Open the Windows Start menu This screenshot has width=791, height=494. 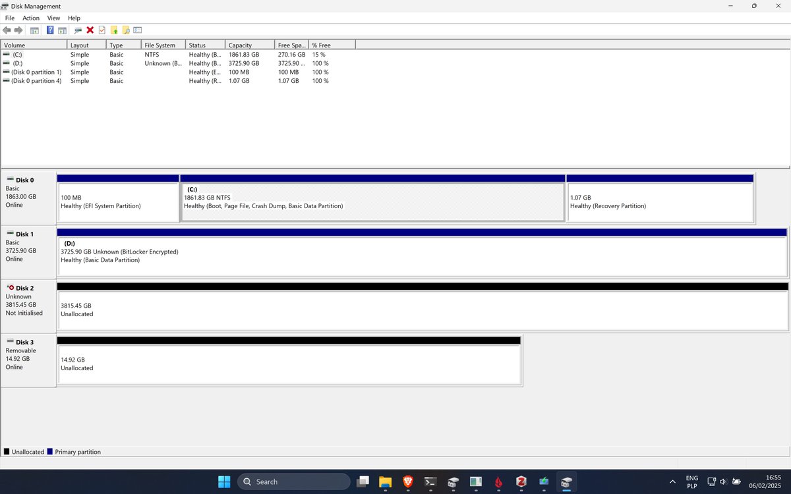point(224,481)
